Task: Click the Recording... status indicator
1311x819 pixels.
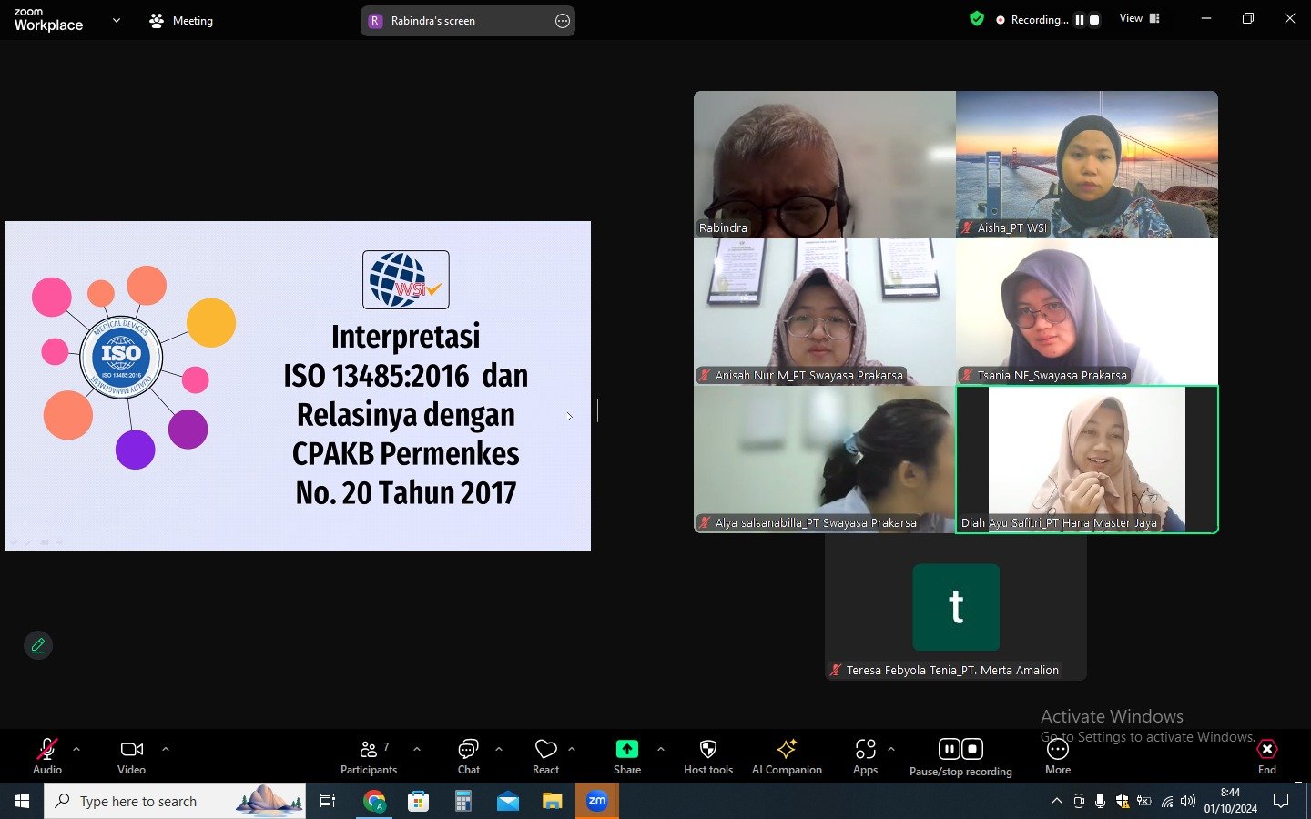Action: pyautogui.click(x=1032, y=20)
